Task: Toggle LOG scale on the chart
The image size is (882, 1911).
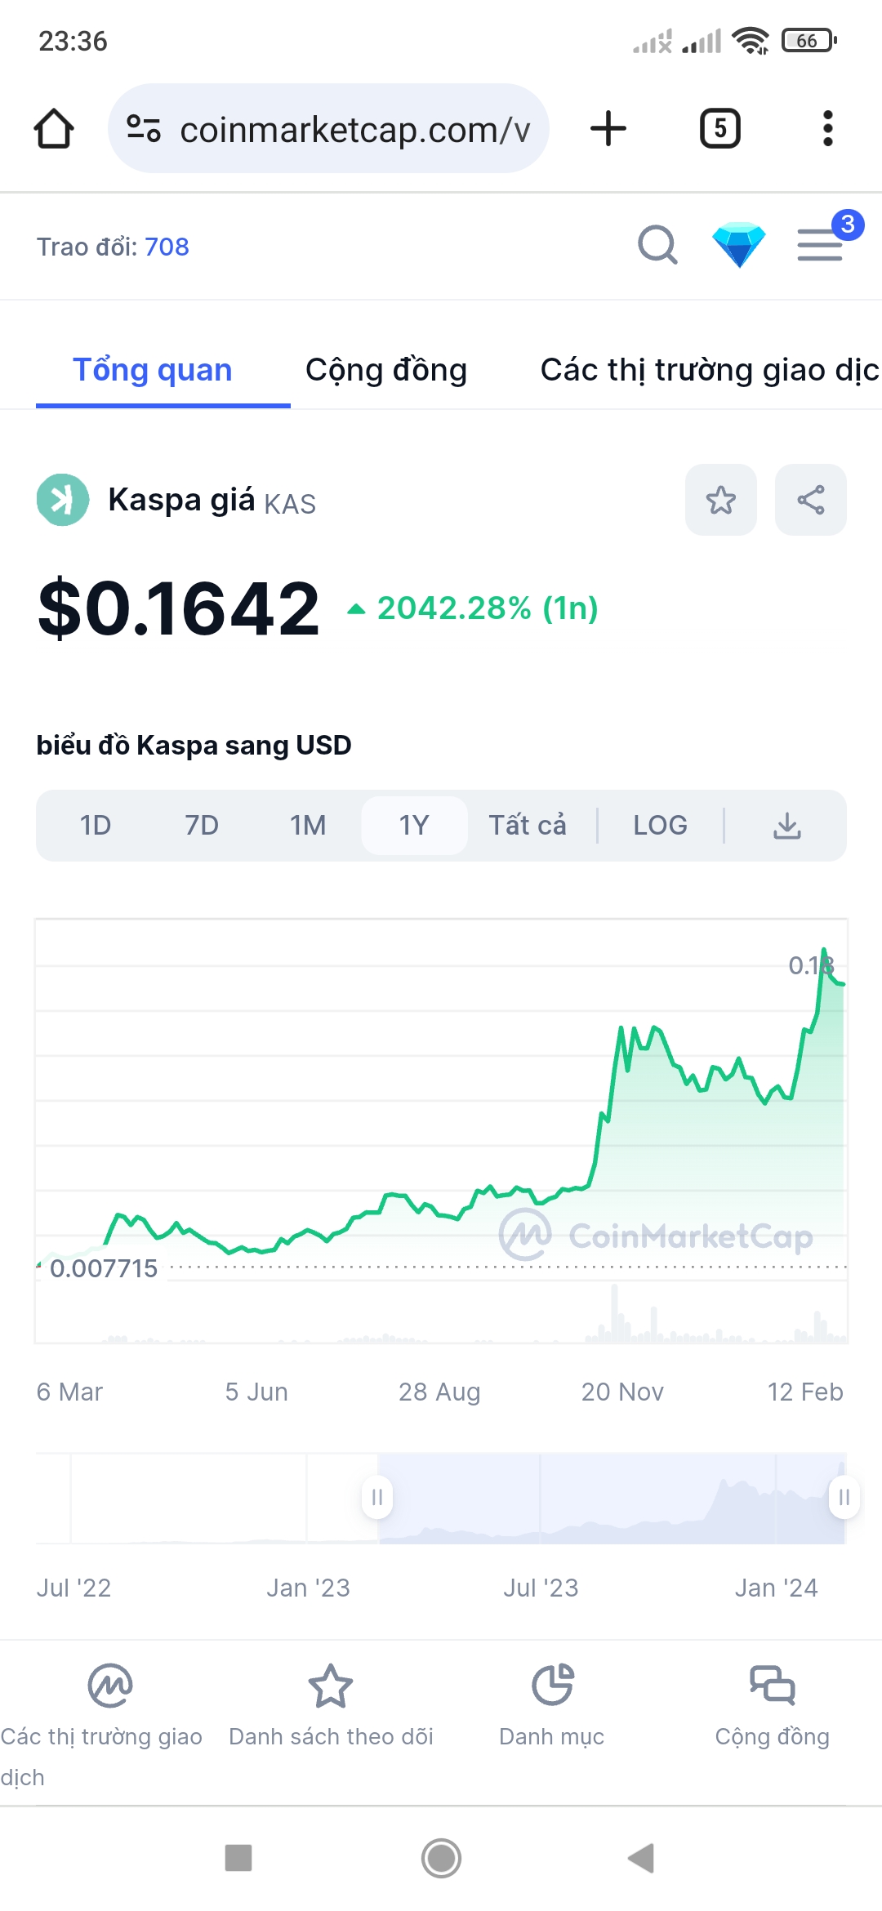Action: 660,826
